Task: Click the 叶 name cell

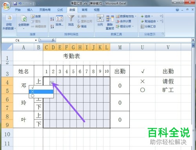Action: [x=24, y=119]
